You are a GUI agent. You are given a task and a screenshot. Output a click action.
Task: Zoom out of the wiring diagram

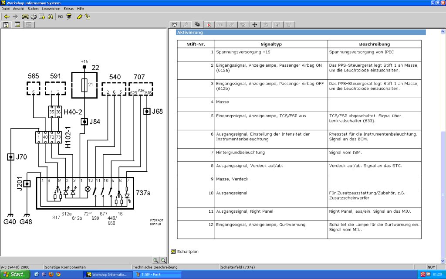(163, 260)
